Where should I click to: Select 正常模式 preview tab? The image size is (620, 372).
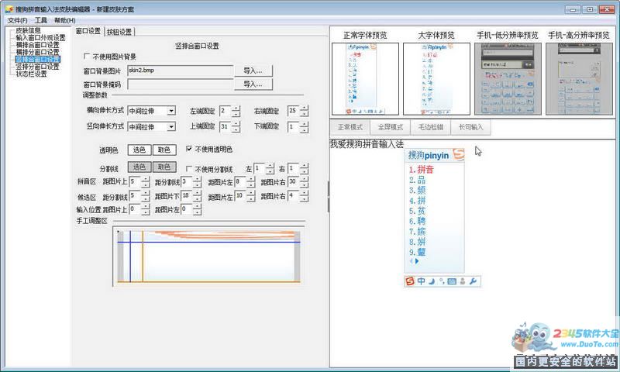tap(350, 127)
